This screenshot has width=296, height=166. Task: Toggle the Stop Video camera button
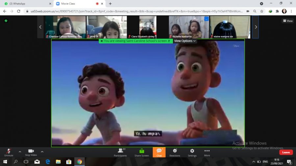(x=31, y=152)
